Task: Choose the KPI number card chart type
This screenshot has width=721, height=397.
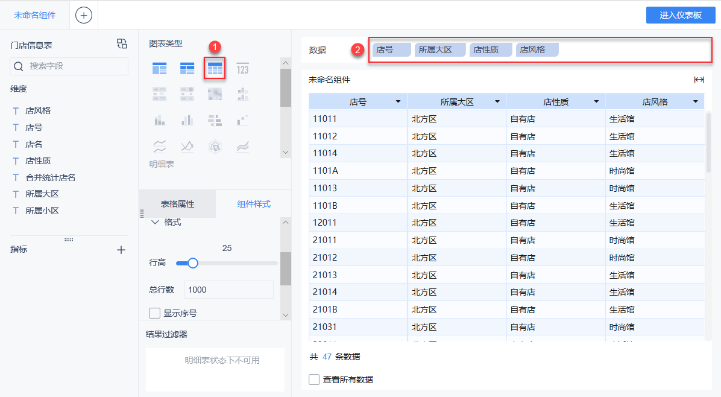Action: pos(242,68)
